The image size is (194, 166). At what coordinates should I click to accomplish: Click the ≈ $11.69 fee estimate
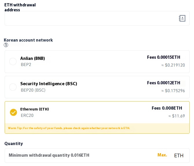[x=177, y=116]
